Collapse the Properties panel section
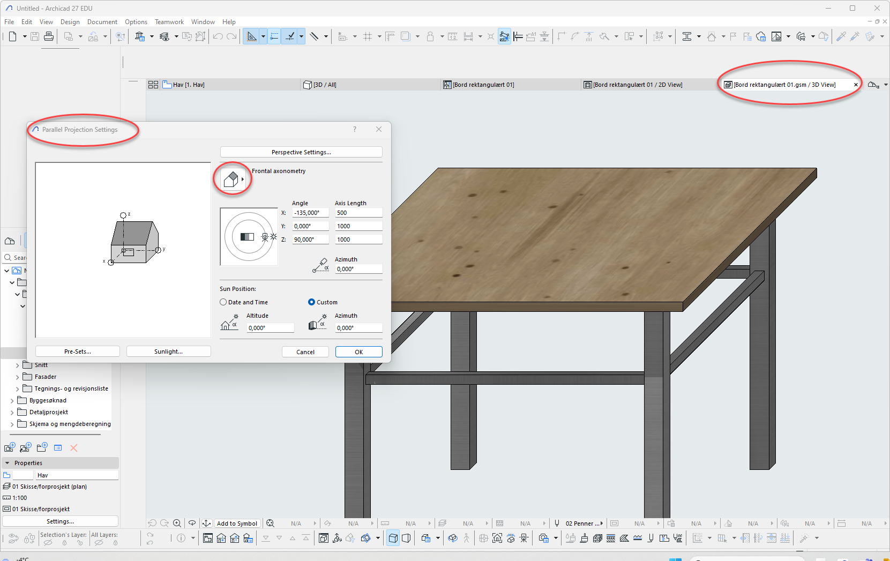This screenshot has height=561, width=890. pos(8,463)
